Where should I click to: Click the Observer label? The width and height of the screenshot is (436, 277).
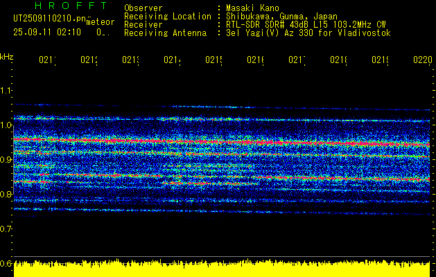pos(143,8)
